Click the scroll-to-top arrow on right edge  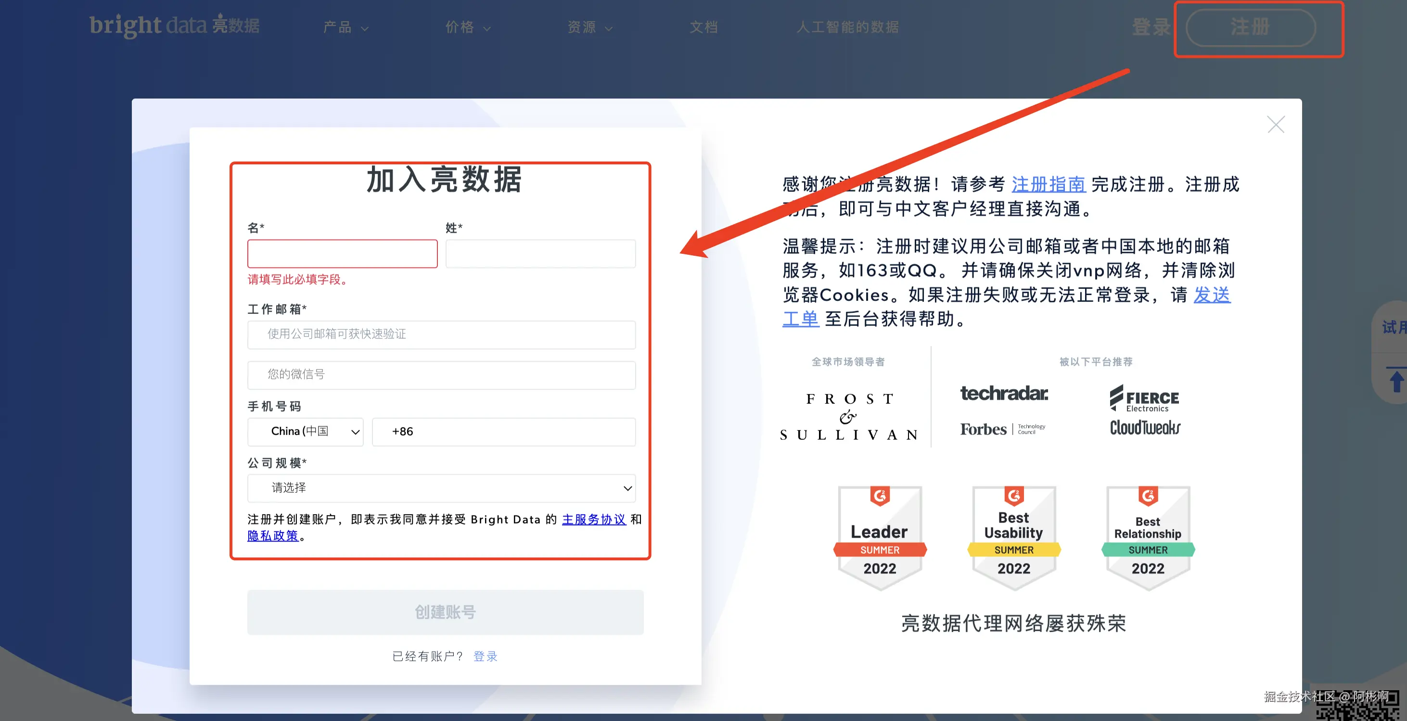1396,379
